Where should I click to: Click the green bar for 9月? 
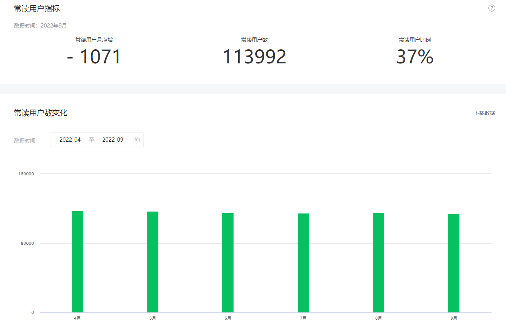(x=454, y=263)
